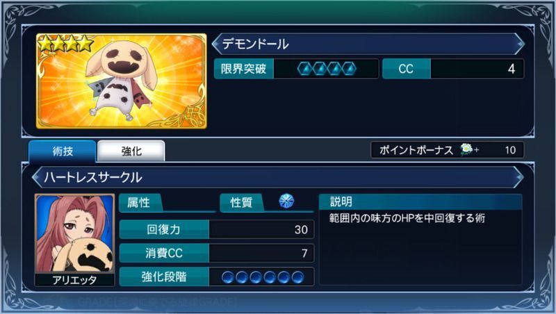Select the 術技 tab
This screenshot has height=314, width=556.
pyautogui.click(x=63, y=151)
